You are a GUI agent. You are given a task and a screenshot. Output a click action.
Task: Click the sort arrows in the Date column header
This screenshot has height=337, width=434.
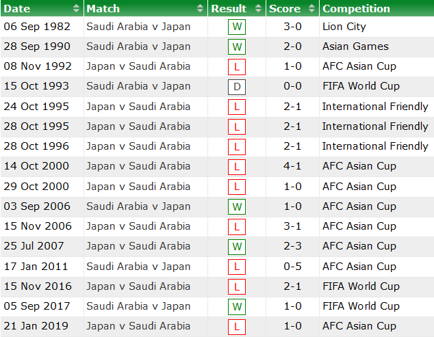(75, 9)
